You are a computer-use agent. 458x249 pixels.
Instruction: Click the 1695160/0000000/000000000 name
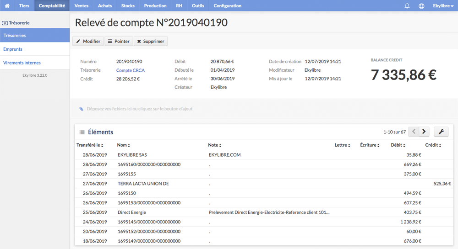(x=149, y=164)
